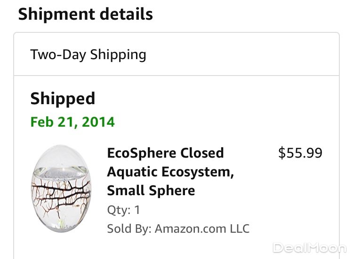Click the Qty: 1 quantity line

coord(123,210)
